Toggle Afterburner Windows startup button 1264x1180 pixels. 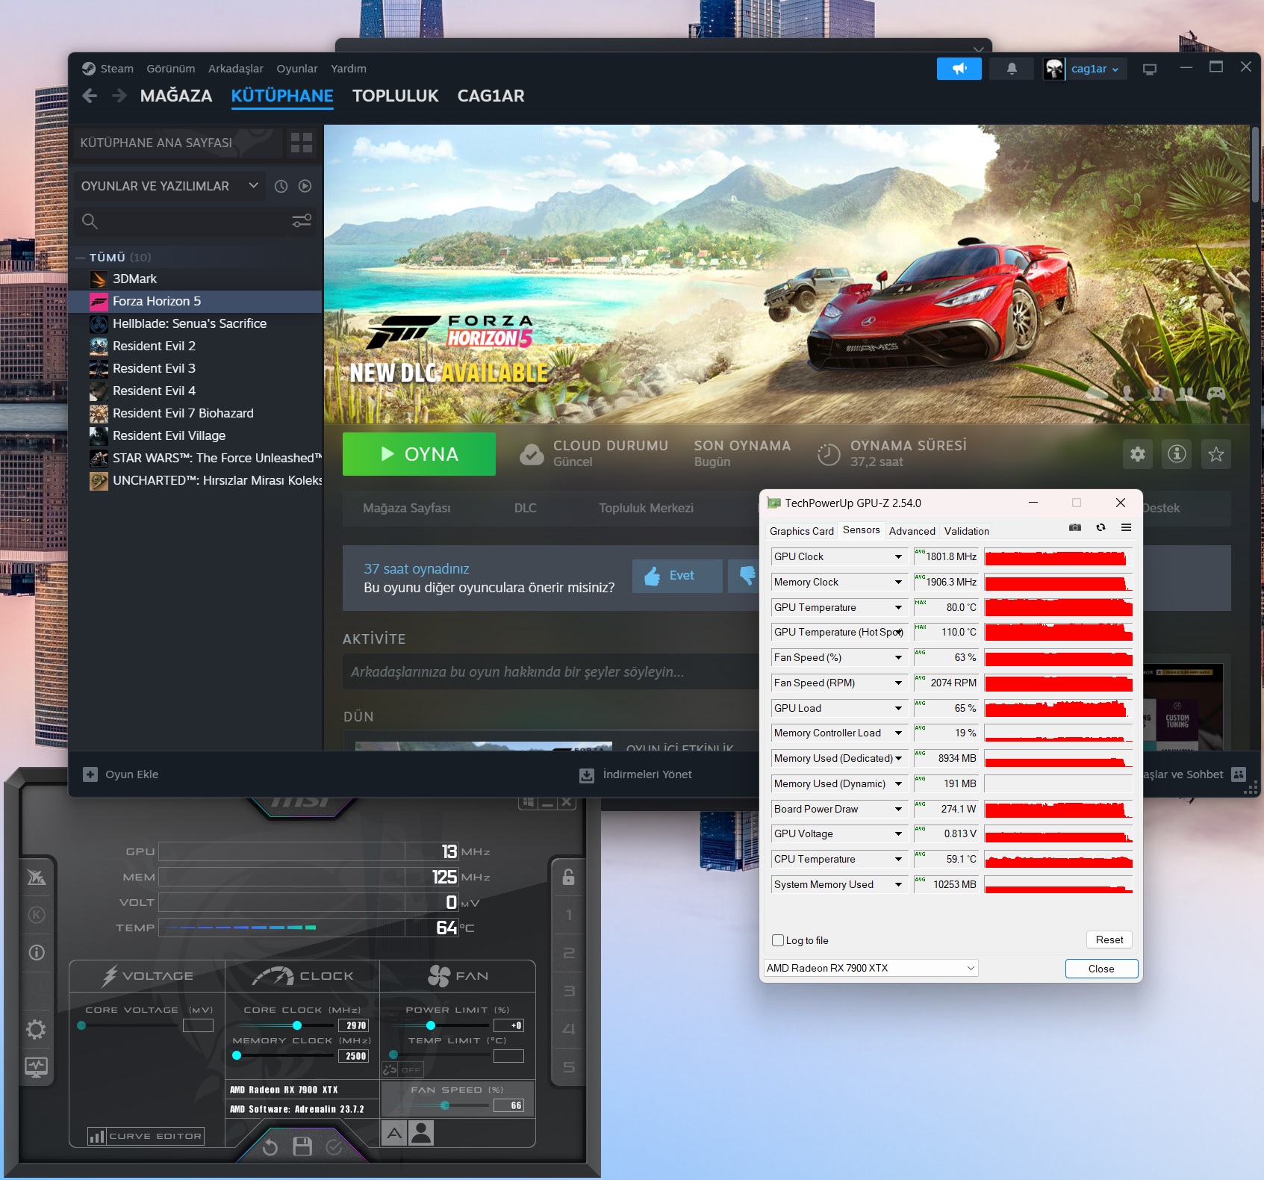529,802
